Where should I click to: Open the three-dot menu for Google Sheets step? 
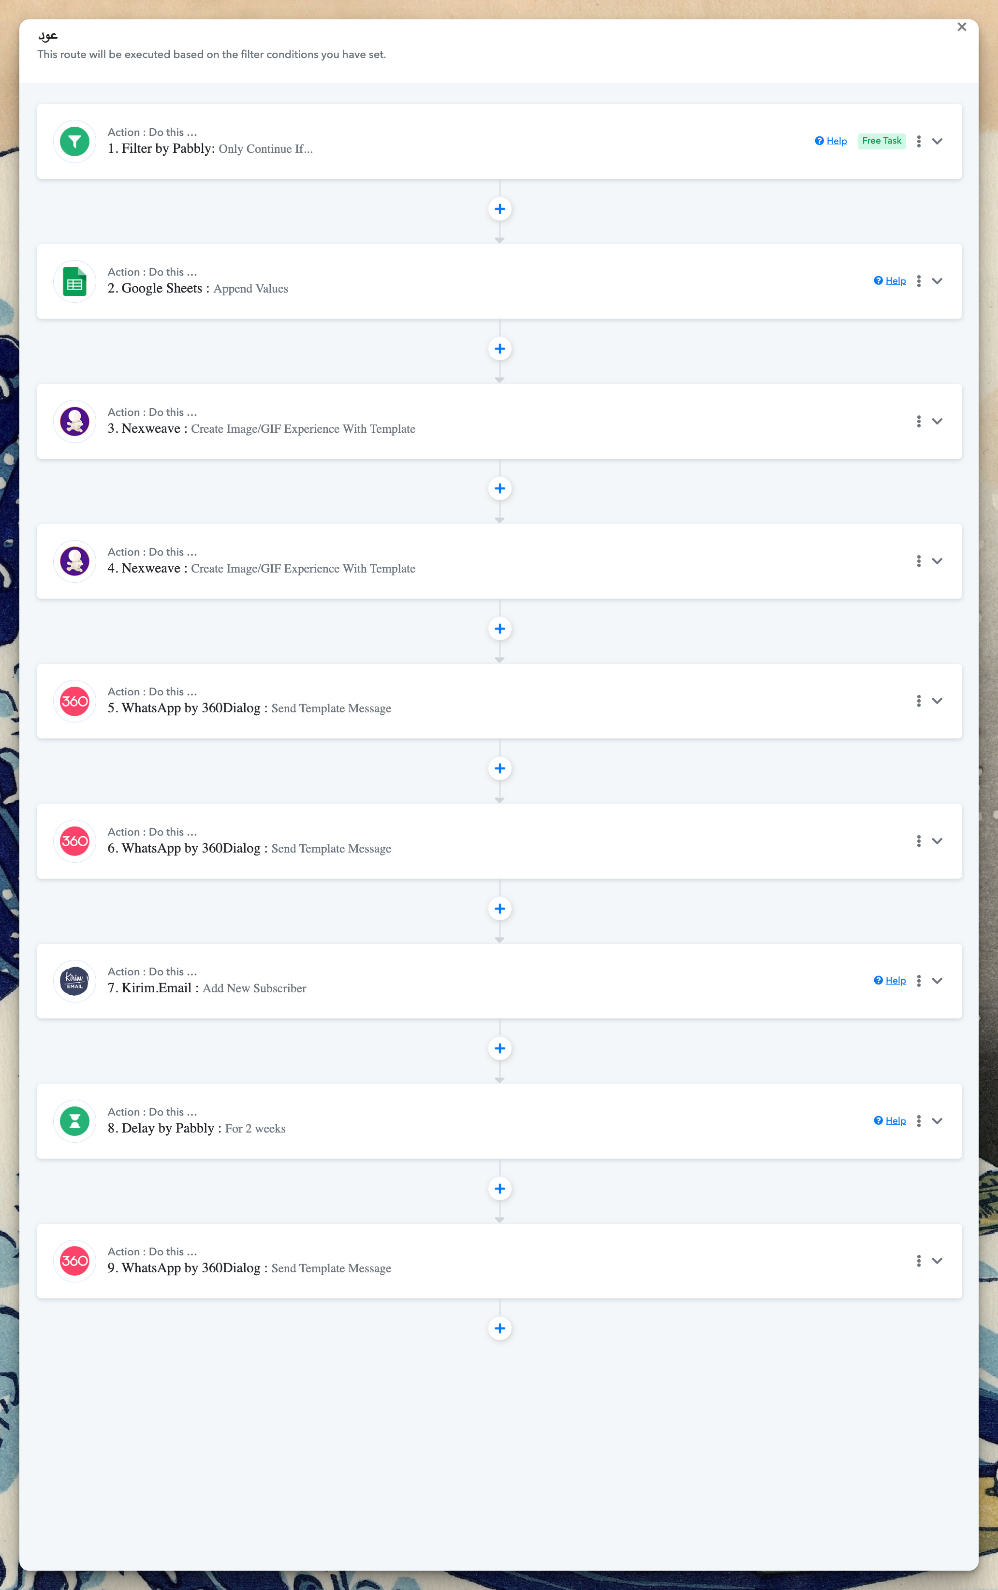point(919,281)
